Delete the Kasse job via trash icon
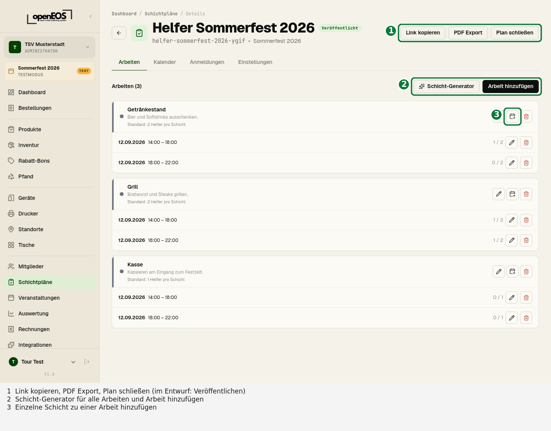Viewport: 551px width, 431px height. point(526,271)
